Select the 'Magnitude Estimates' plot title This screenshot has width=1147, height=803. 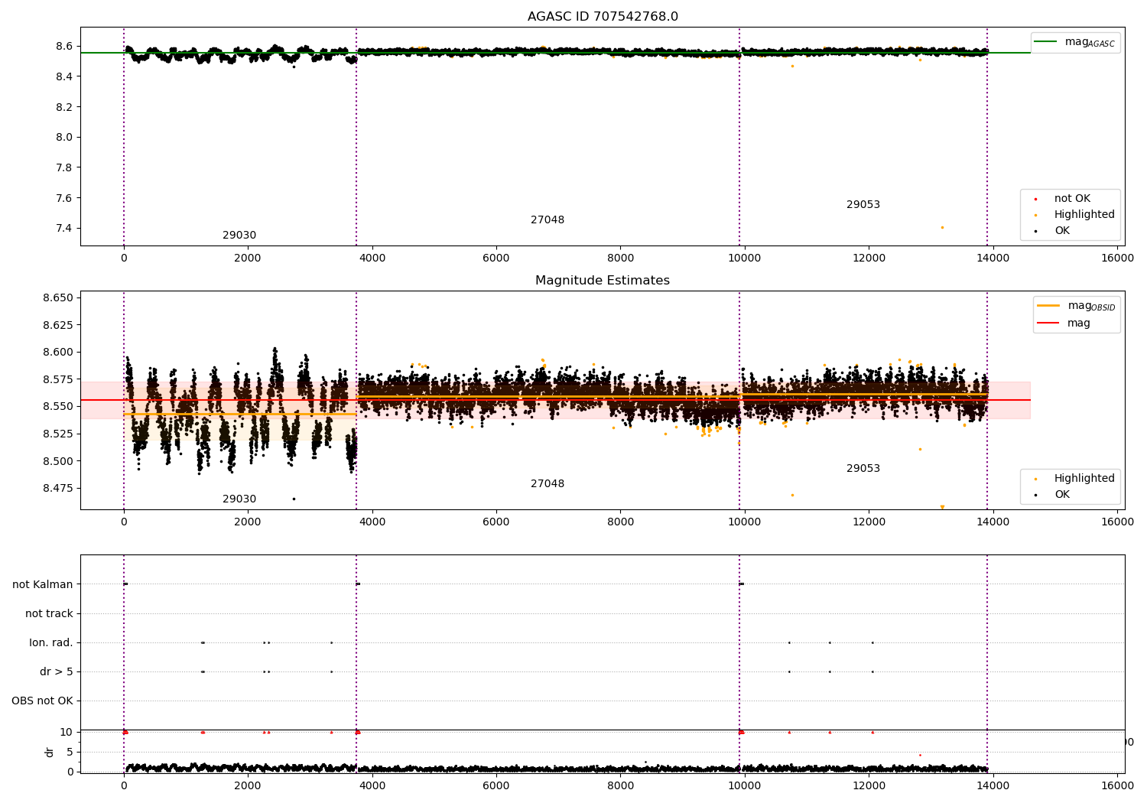tap(603, 281)
